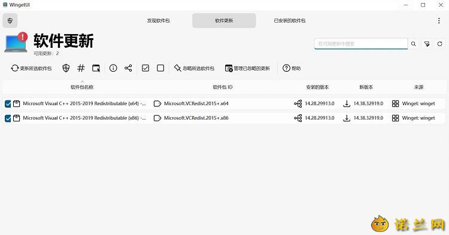This screenshot has width=449, height=235.
Task: Click Winget source icon in x64 row
Action: tap(395, 103)
